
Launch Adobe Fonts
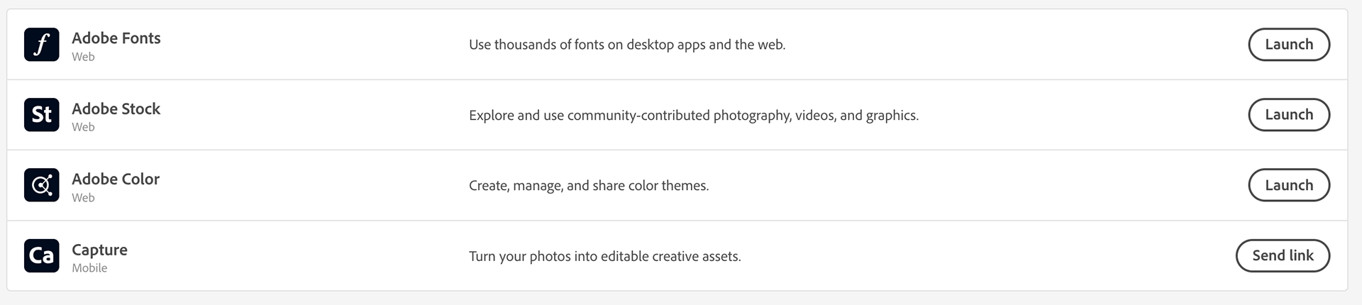(x=1289, y=44)
